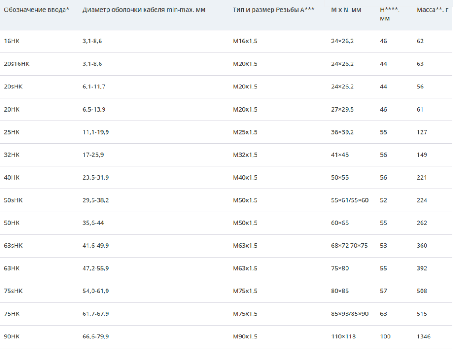Click the dimension value 68×72 70×75

[x=349, y=246]
